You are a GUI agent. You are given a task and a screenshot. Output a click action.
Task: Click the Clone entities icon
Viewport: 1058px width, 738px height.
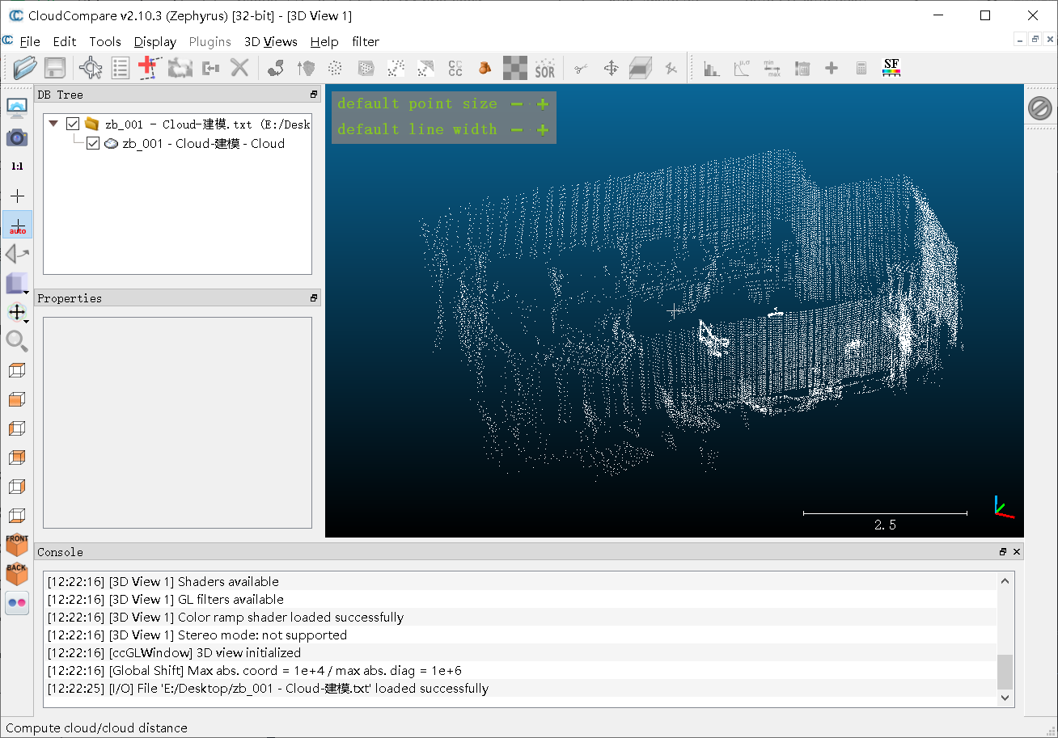point(179,68)
